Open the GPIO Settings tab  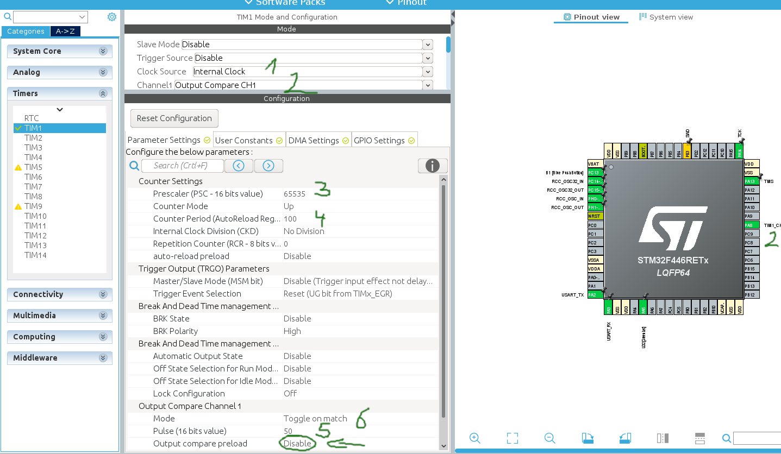(x=385, y=140)
